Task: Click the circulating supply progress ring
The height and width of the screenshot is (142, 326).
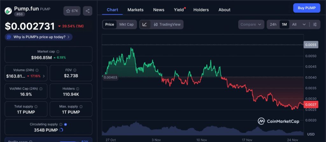Action: click(61, 130)
